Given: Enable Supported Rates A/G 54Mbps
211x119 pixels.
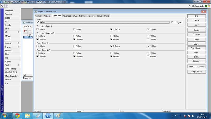Looking at the screenshot, I should (148, 39).
